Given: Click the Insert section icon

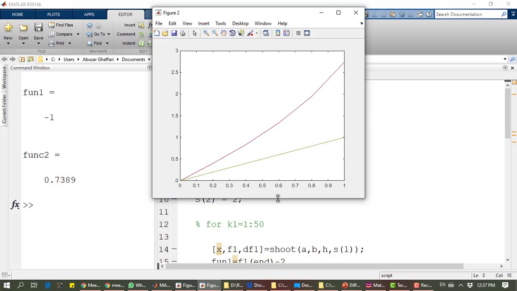Looking at the screenshot, I should click(x=142, y=25).
